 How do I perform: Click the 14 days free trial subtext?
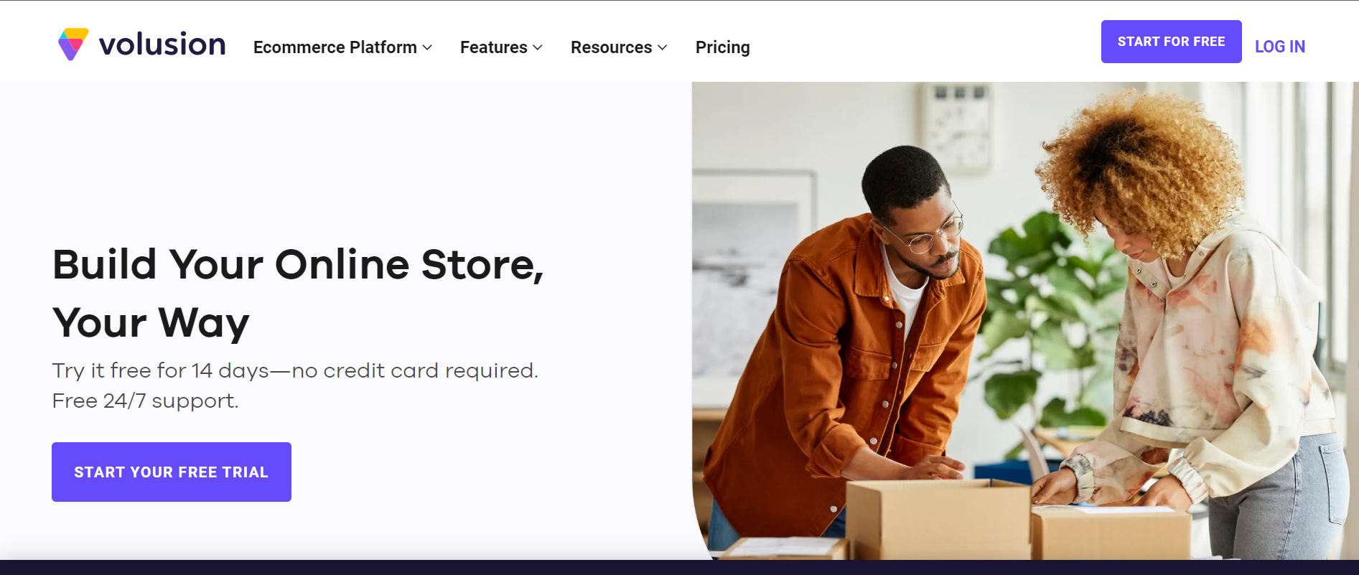(295, 370)
